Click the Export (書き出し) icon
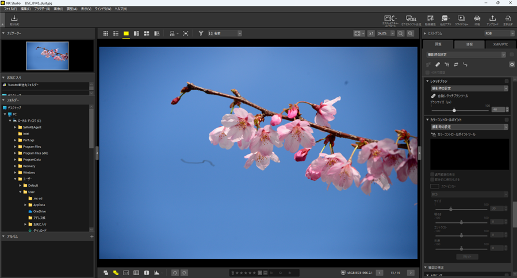Screen dimensions: 517x278 pyautogui.click(x=508, y=20)
